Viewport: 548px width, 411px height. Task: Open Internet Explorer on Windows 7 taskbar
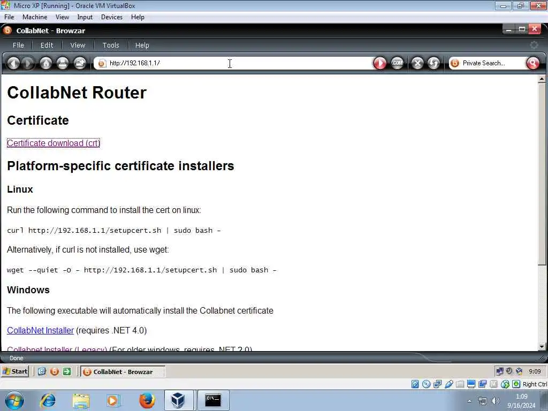point(48,400)
